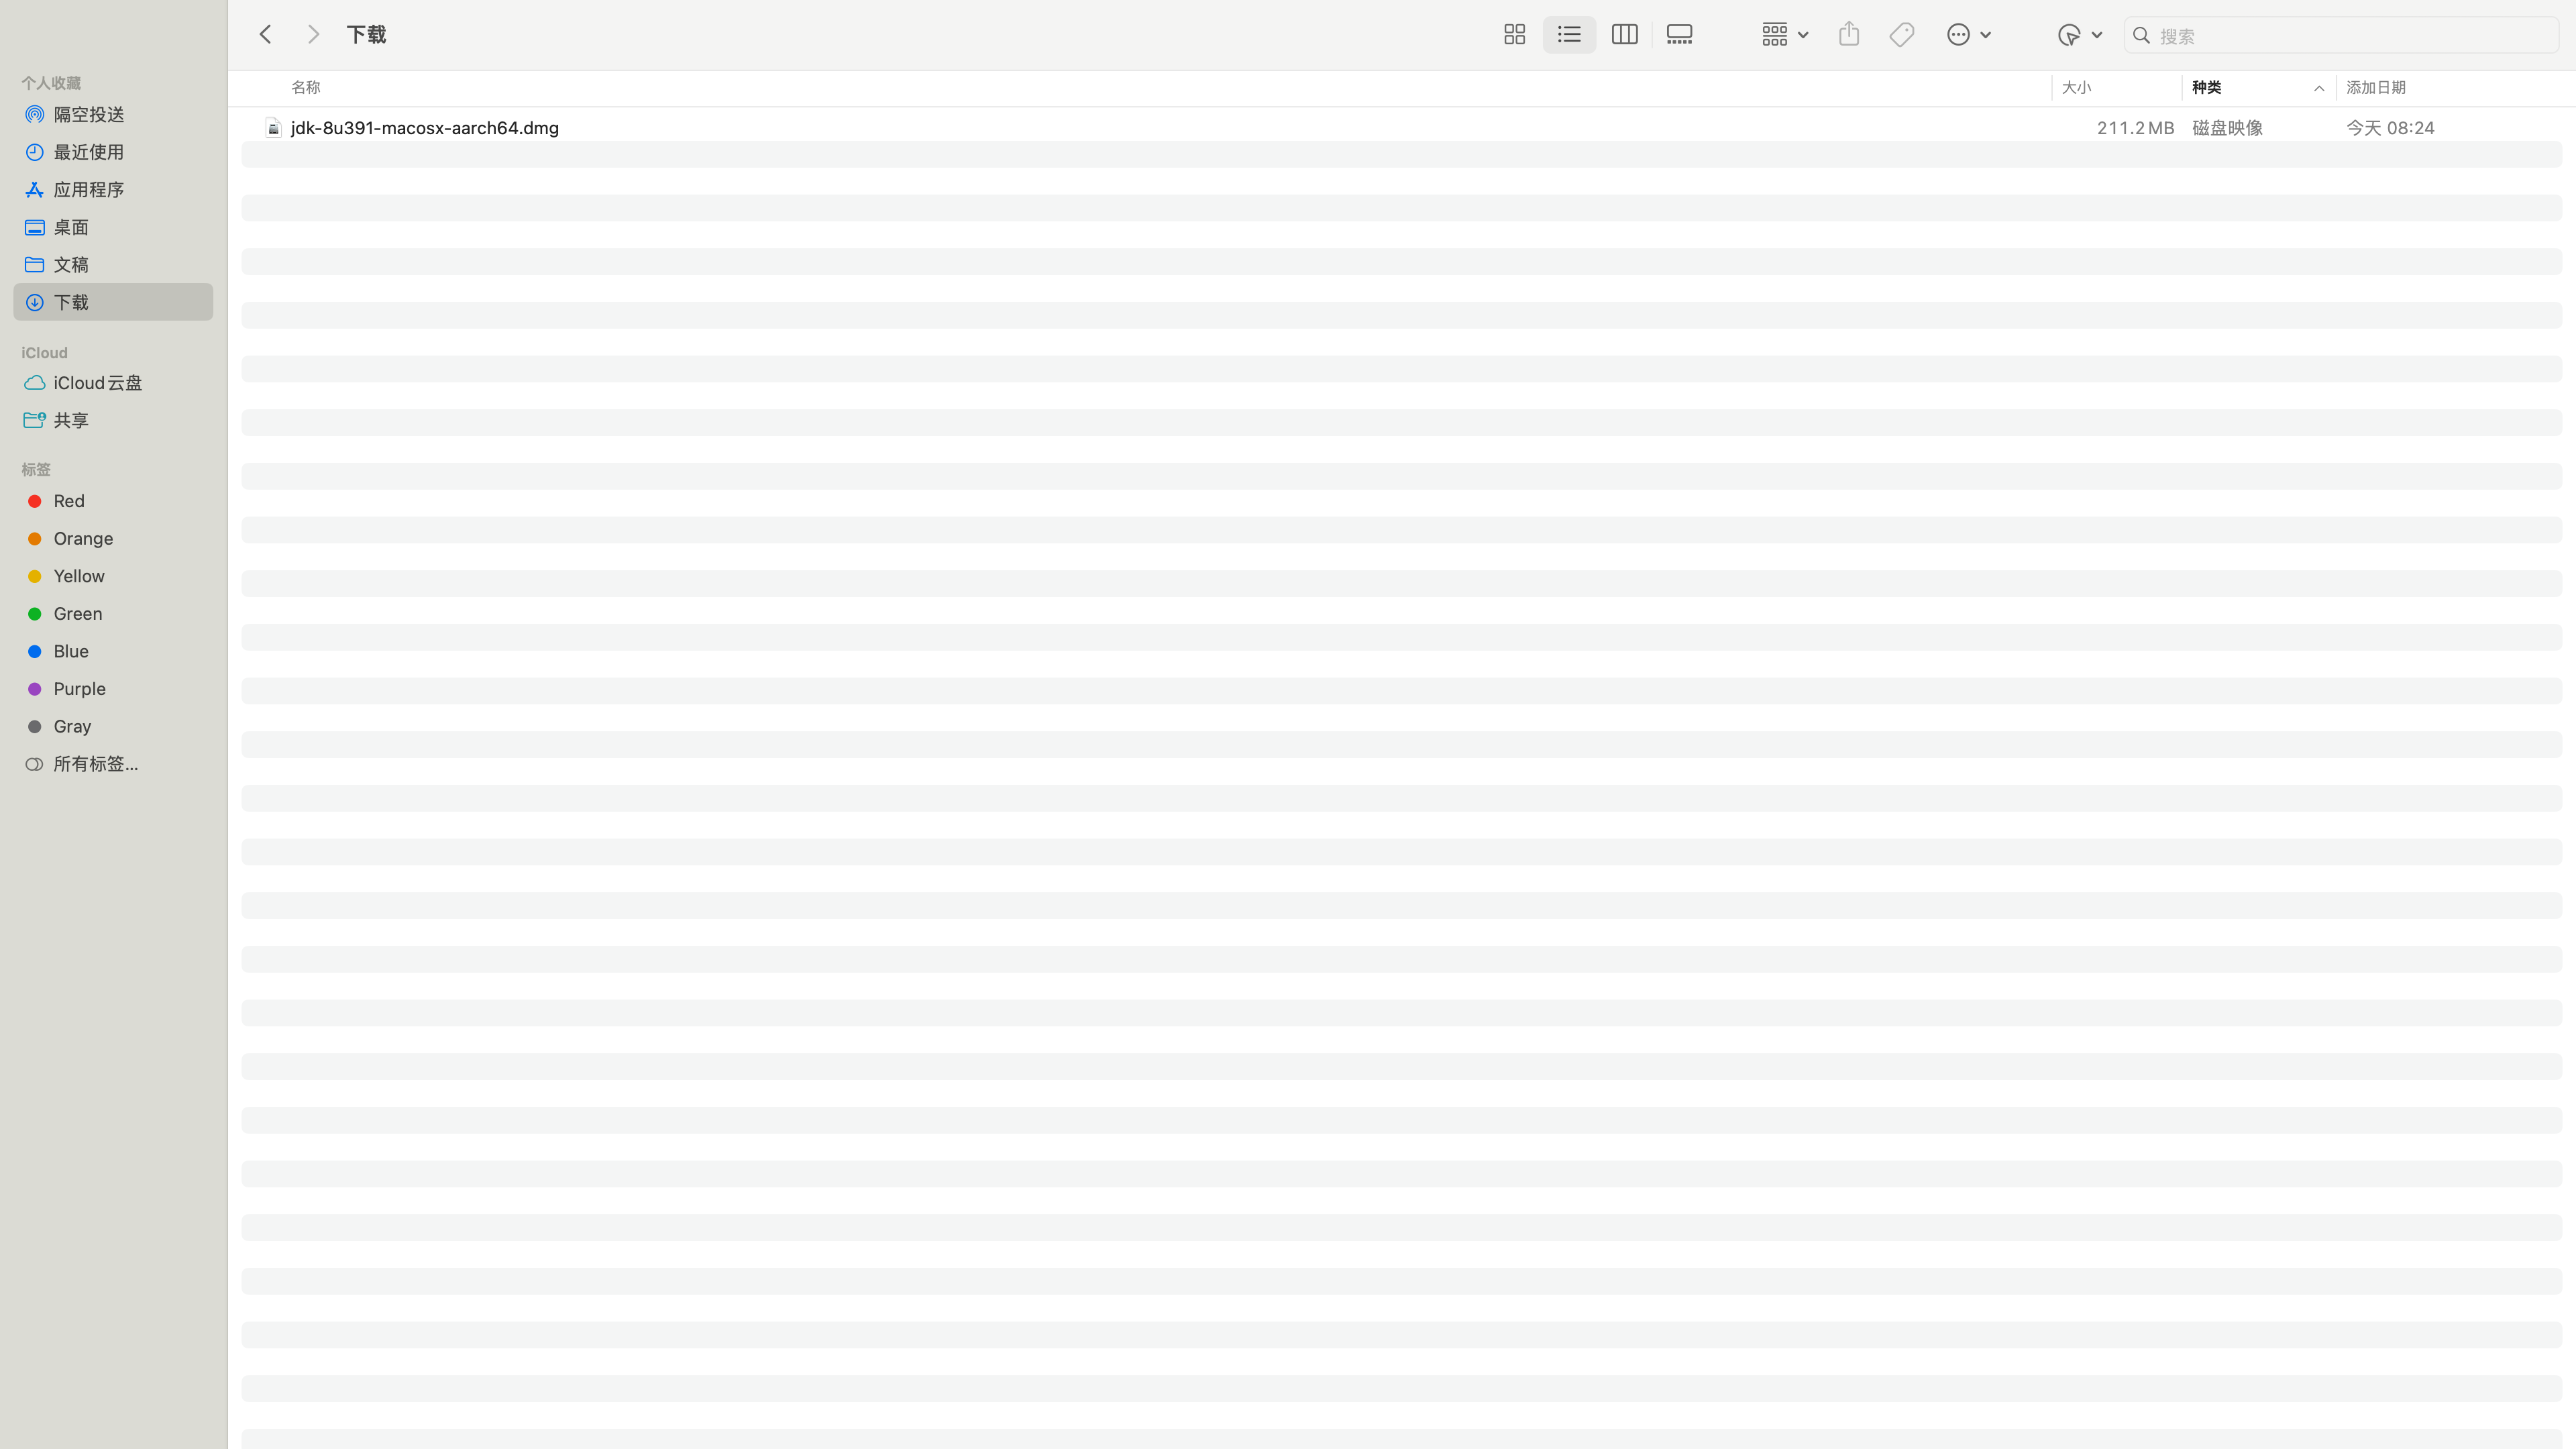This screenshot has width=2576, height=1449.
Task: Click the 下载 window title
Action: 366,35
